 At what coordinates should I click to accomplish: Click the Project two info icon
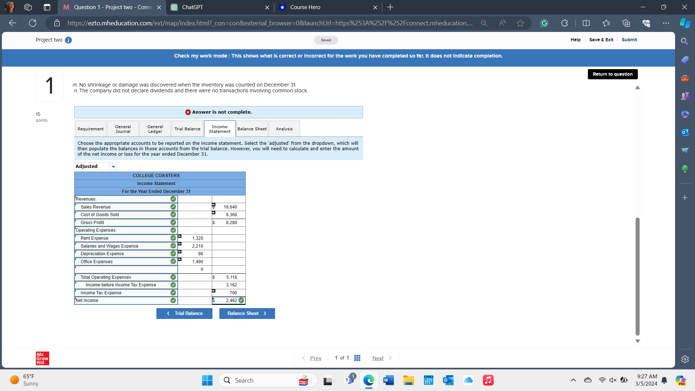[x=68, y=40]
